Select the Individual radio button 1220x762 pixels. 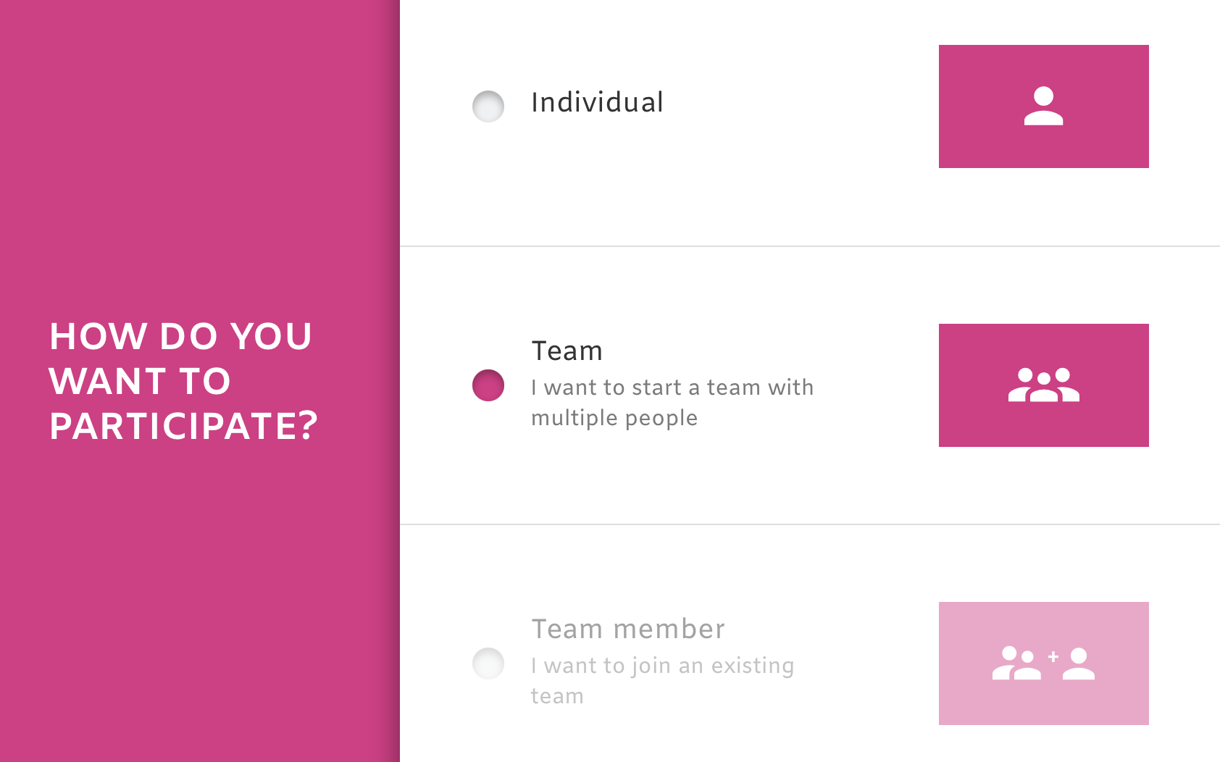point(488,106)
